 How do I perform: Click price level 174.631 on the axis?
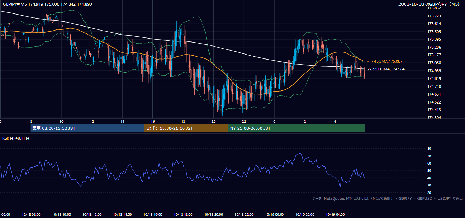[x=434, y=94]
